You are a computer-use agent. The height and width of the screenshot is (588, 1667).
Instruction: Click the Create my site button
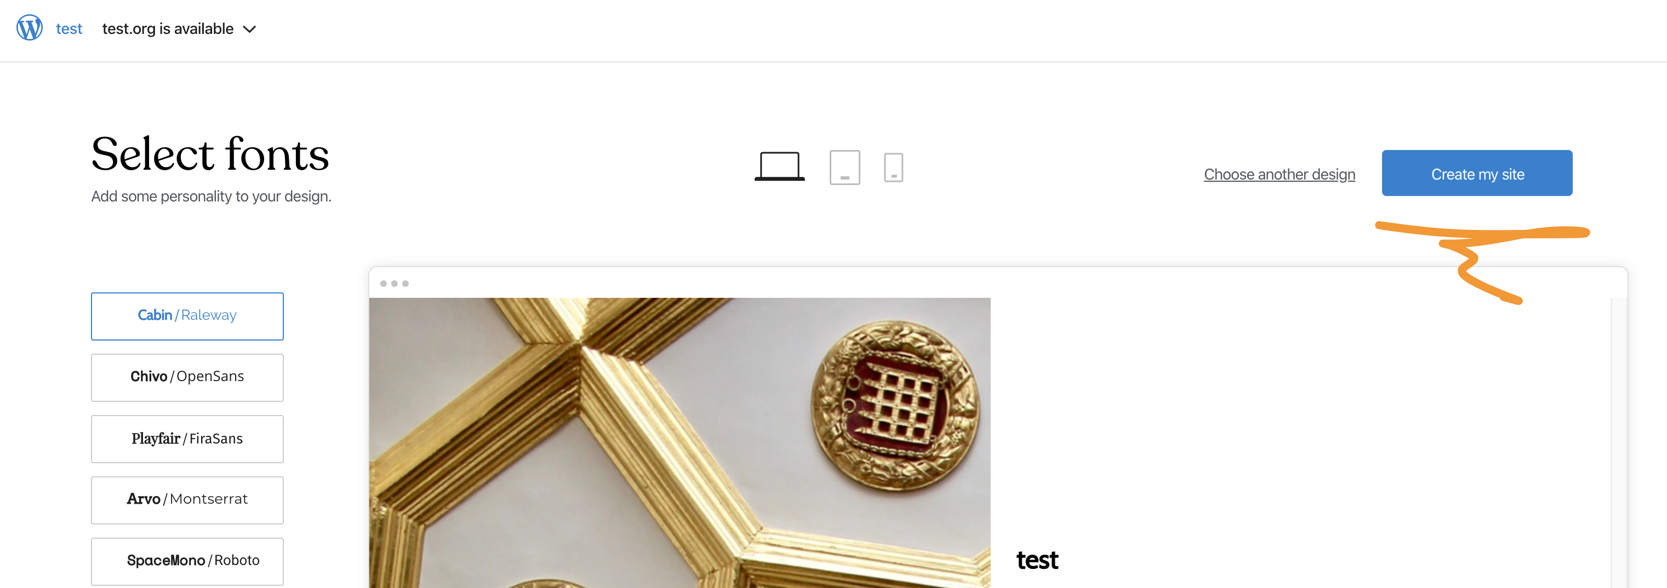pyautogui.click(x=1477, y=174)
